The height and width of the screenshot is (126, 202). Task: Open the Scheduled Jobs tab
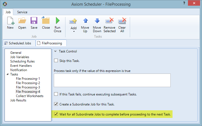tap(18, 43)
